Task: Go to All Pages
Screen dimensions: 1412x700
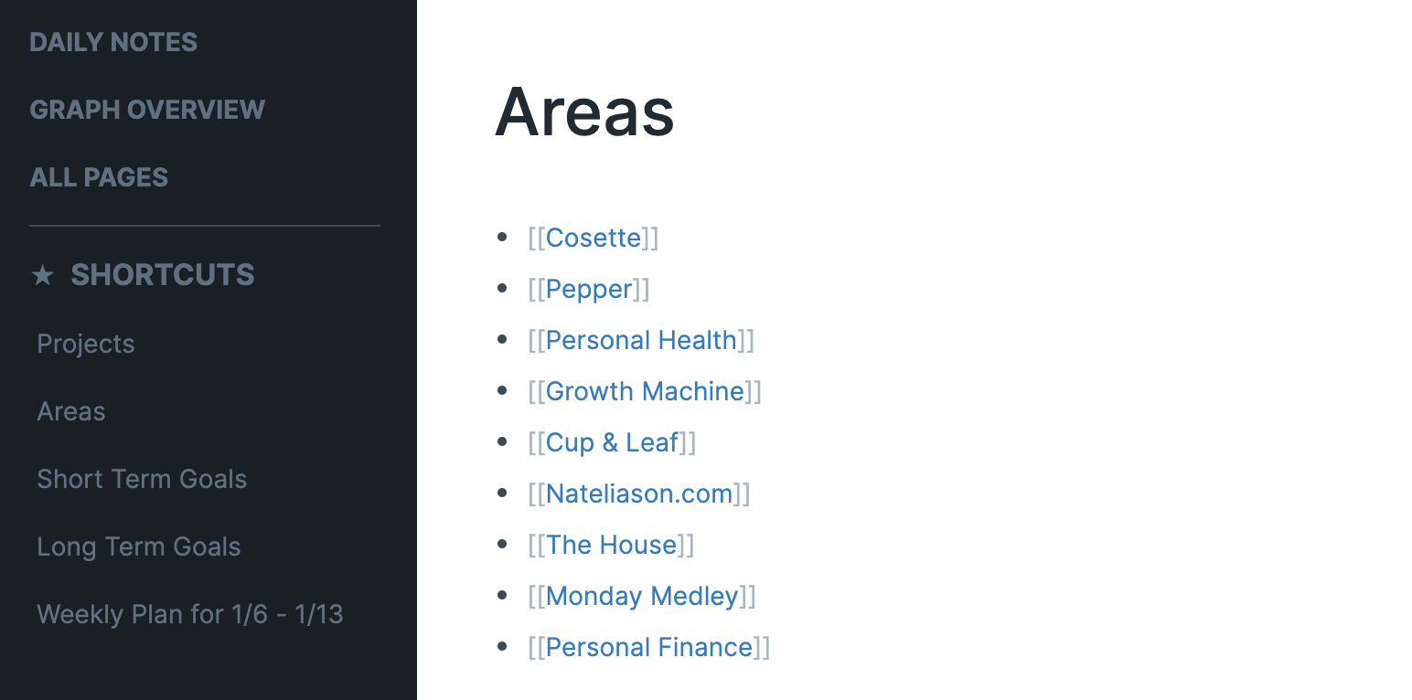Action: click(x=99, y=177)
